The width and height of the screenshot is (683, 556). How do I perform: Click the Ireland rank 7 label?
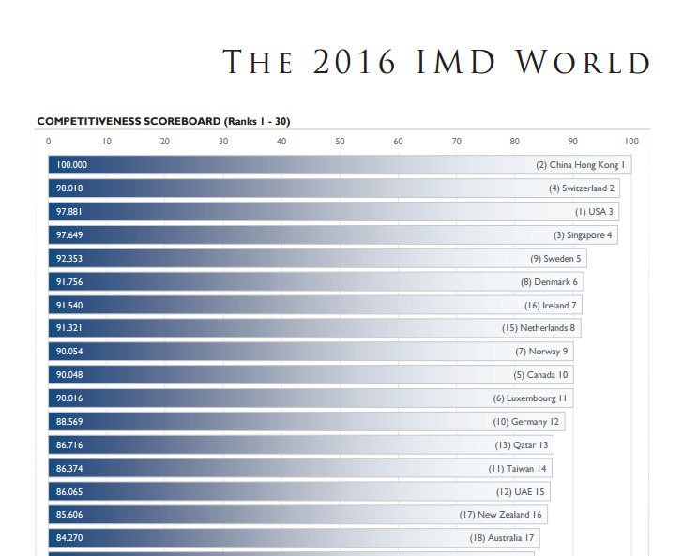tap(551, 305)
